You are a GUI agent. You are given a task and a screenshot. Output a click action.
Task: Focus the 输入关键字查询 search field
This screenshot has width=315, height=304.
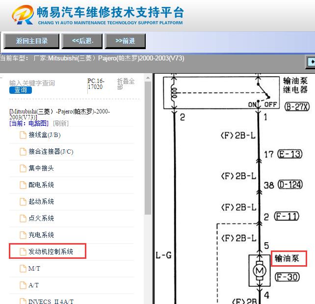[32, 83]
